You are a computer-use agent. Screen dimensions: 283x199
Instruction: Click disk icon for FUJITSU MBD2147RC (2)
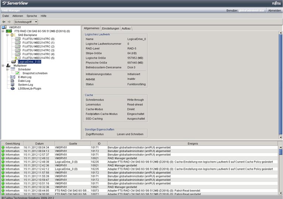[x=17, y=46]
